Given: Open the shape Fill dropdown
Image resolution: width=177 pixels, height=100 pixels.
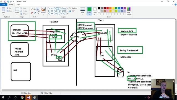Looking at the screenshot, I should click(x=72, y=11).
